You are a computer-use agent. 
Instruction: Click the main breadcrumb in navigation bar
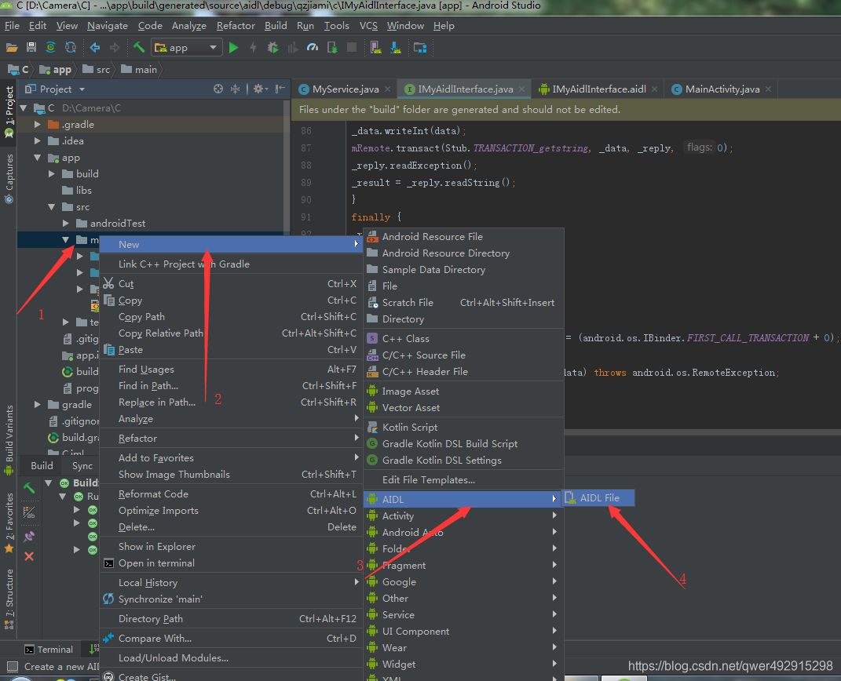click(x=139, y=69)
